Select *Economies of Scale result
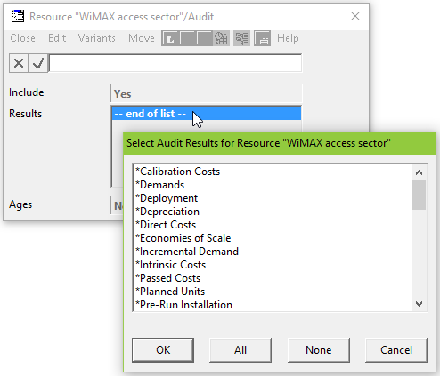This screenshot has width=440, height=376. [183, 238]
